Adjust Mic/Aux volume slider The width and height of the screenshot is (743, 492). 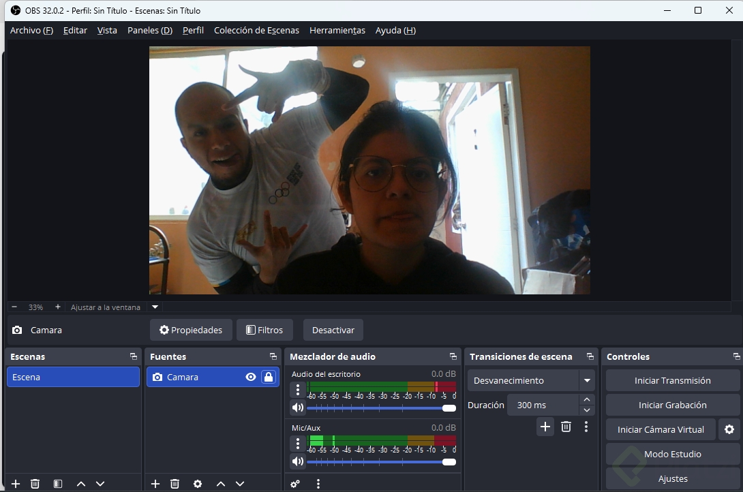click(x=382, y=462)
